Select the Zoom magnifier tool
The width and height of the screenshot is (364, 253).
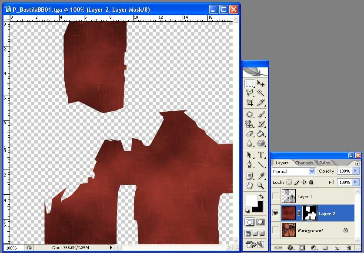[261, 186]
